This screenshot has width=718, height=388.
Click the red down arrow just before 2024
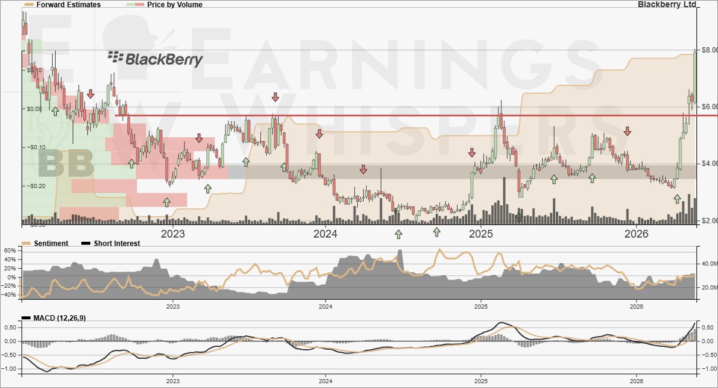[319, 133]
